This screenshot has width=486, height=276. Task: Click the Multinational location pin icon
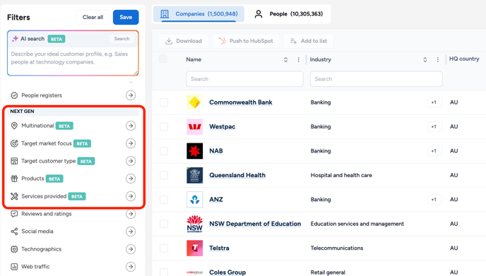(14, 126)
